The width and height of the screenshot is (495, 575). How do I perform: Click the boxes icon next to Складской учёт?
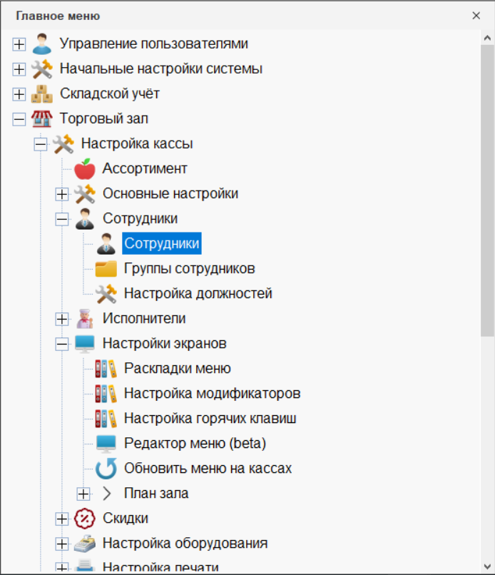pyautogui.click(x=42, y=94)
